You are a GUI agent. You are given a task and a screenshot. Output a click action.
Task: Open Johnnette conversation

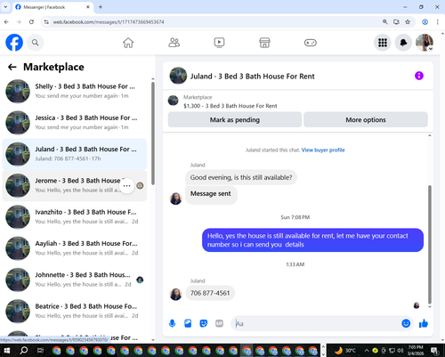pyautogui.click(x=74, y=280)
